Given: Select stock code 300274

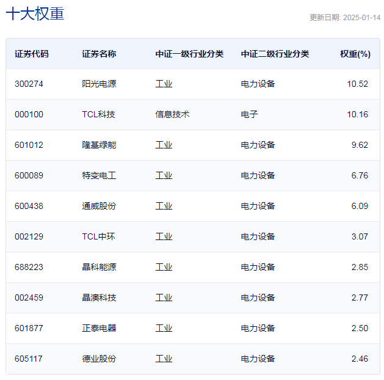Looking at the screenshot, I should (29, 84).
